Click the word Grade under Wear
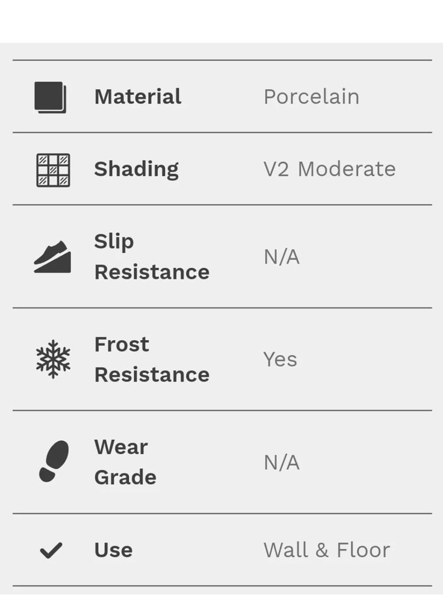The height and width of the screenshot is (603, 443). click(125, 477)
